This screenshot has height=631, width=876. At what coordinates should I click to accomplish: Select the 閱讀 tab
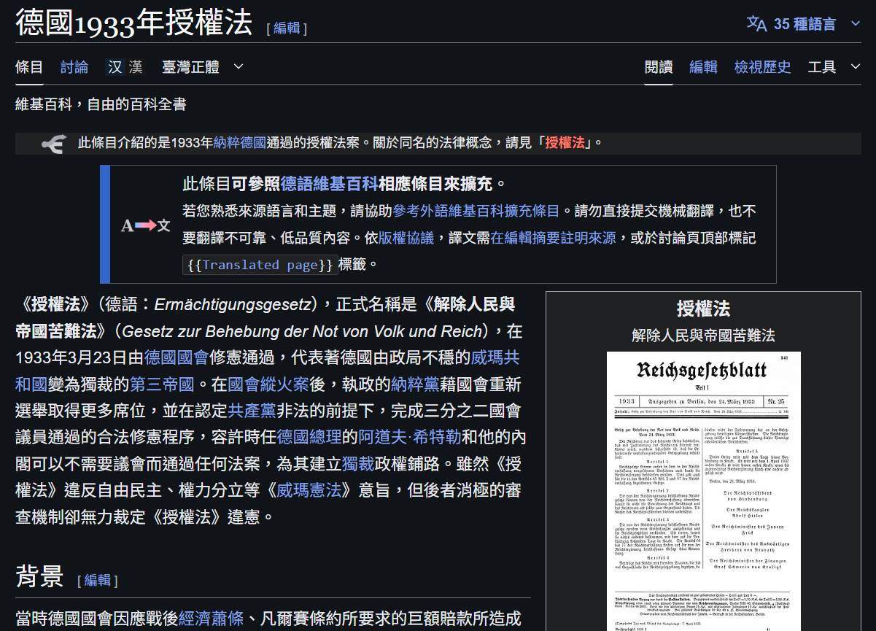659,67
